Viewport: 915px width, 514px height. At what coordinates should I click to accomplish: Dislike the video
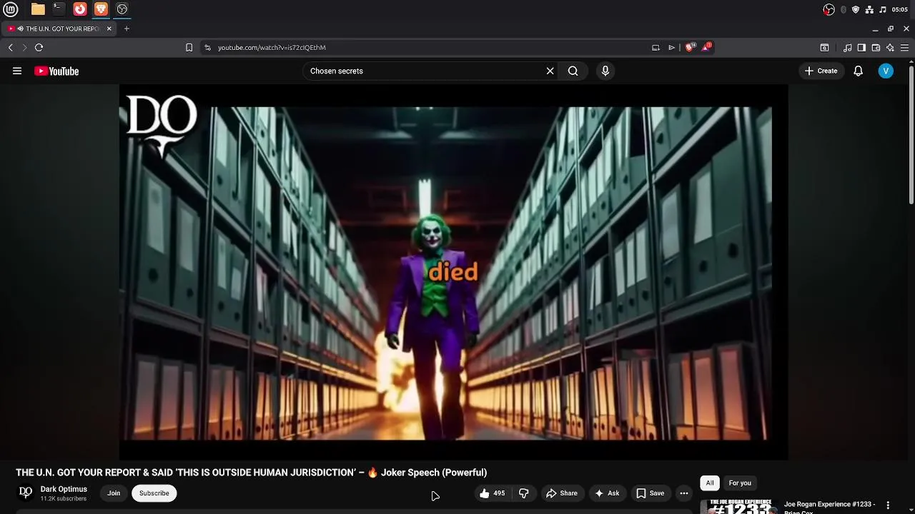pos(524,493)
